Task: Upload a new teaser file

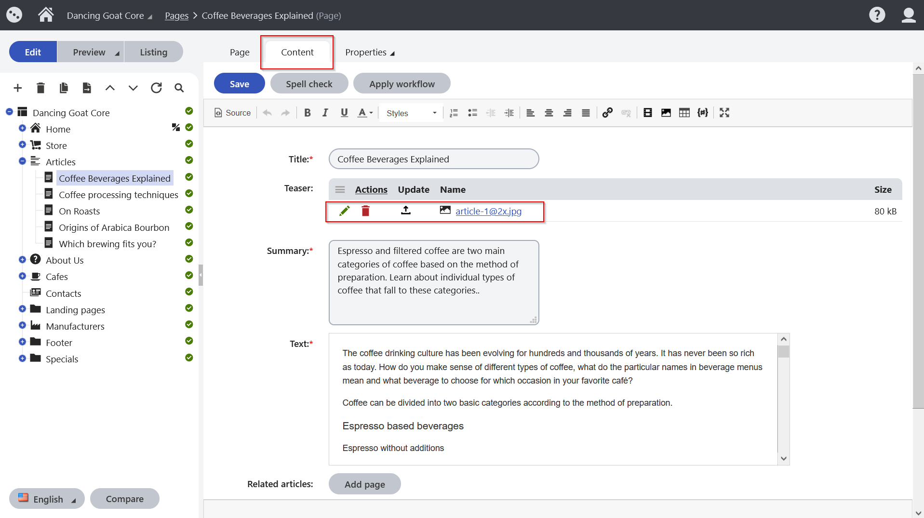Action: 405,211
